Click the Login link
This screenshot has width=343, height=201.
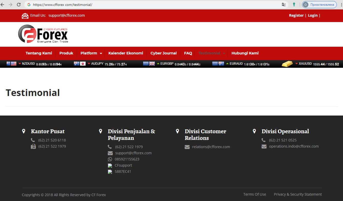point(312,15)
